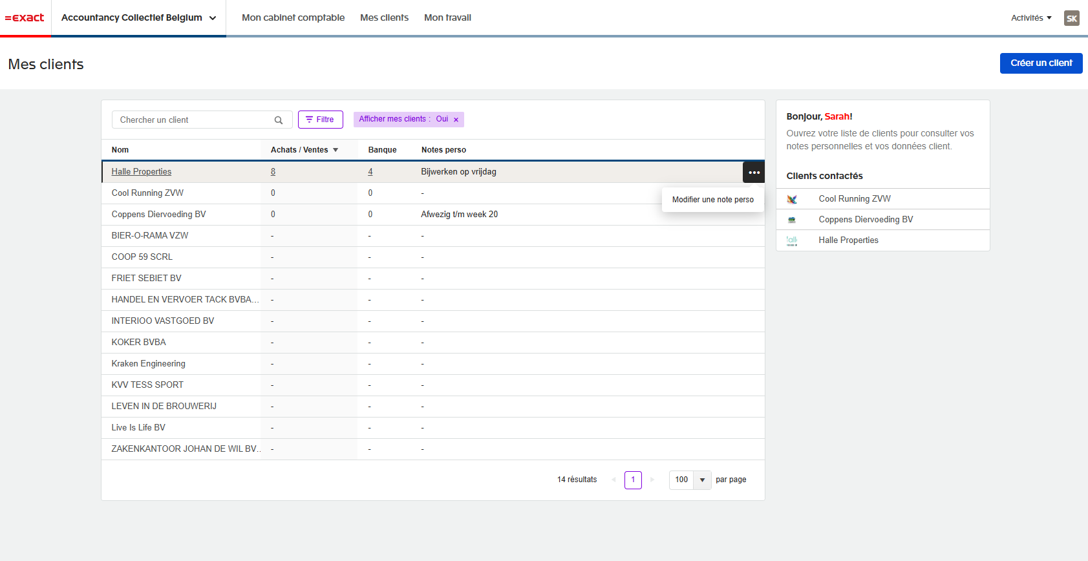Select KOKER BVBA row

pyautogui.click(x=432, y=343)
